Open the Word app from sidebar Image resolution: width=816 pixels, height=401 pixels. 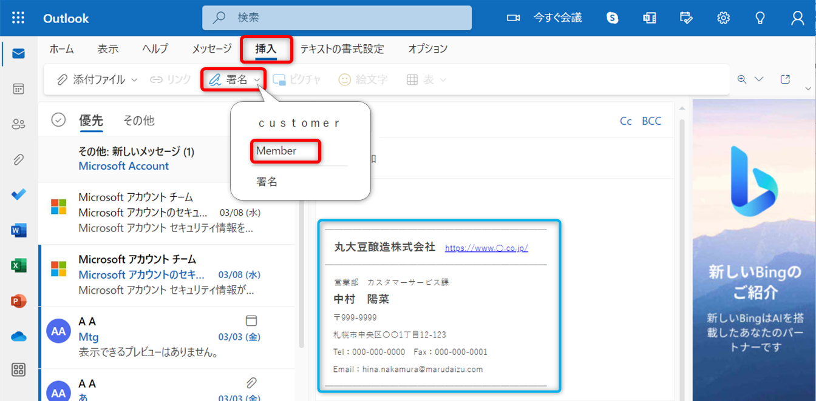18,230
